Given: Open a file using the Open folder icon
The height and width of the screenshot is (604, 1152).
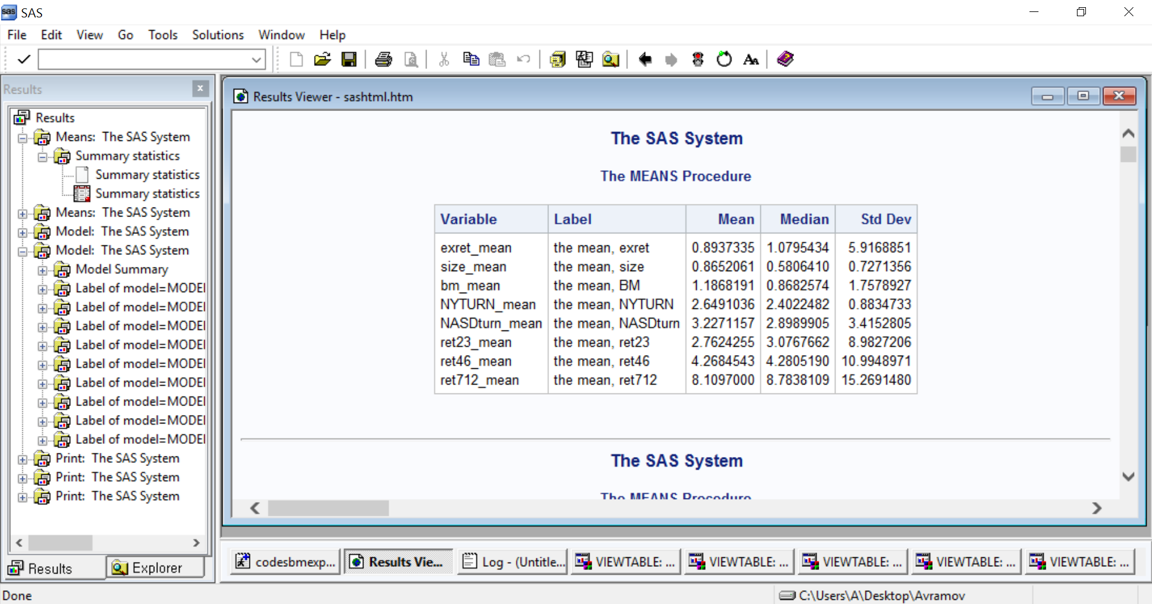Looking at the screenshot, I should click(323, 59).
